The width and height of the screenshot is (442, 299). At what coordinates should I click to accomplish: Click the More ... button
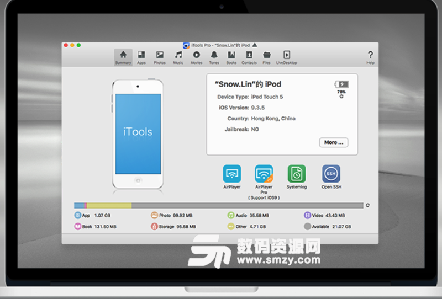[334, 142]
